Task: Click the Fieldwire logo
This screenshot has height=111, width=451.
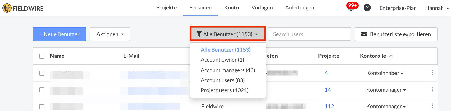Action: coord(23,8)
